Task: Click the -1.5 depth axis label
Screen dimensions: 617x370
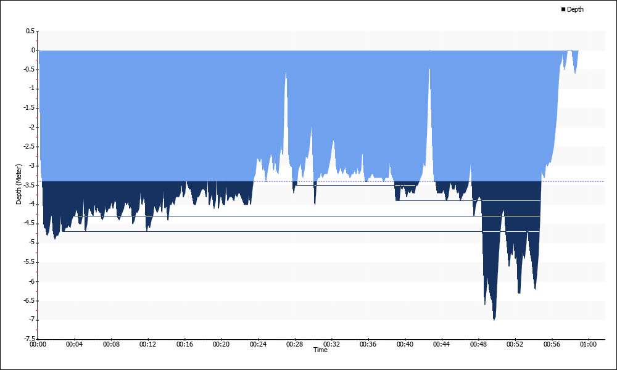Action: click(x=29, y=108)
